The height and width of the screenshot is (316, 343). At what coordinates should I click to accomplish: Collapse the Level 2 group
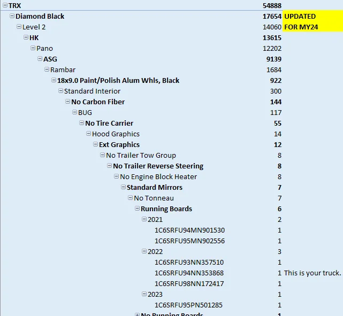[19, 27]
